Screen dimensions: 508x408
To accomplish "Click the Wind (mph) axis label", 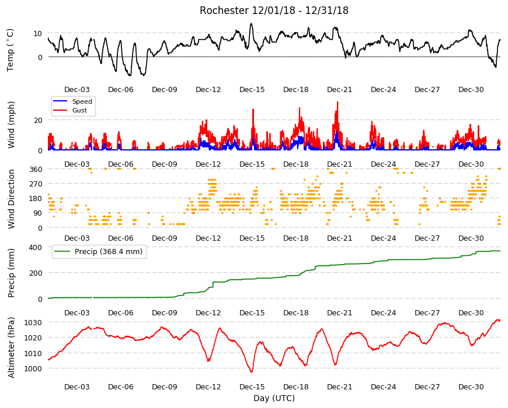I will [x=11, y=125].
